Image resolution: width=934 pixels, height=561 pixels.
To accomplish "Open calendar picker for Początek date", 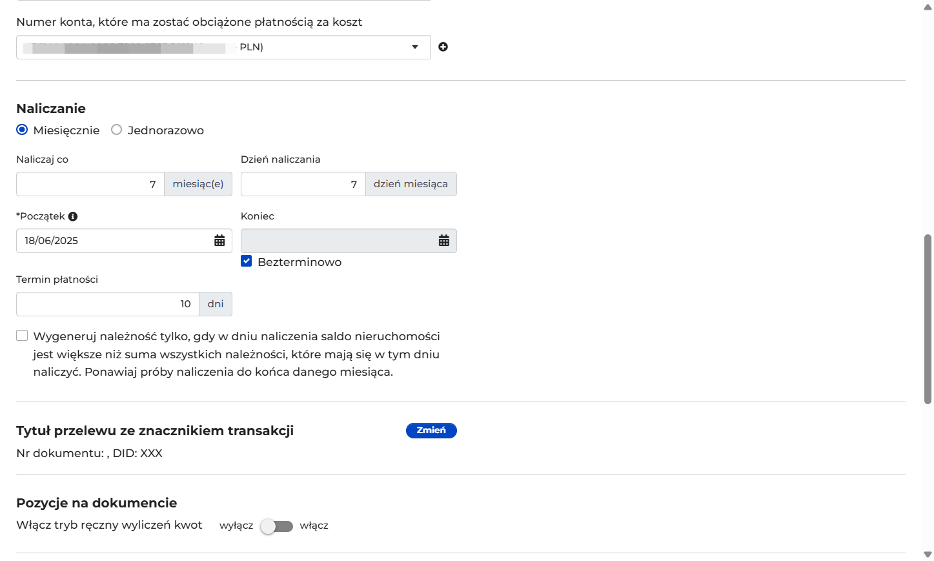I will pyautogui.click(x=219, y=241).
